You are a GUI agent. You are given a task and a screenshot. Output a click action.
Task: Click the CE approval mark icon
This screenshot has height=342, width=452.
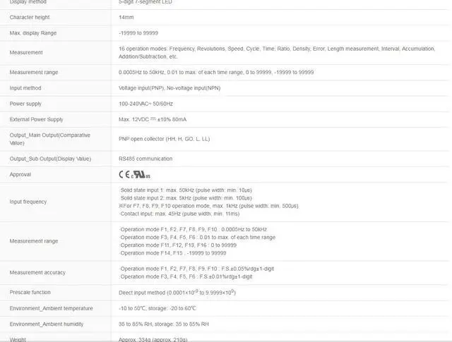(124, 174)
